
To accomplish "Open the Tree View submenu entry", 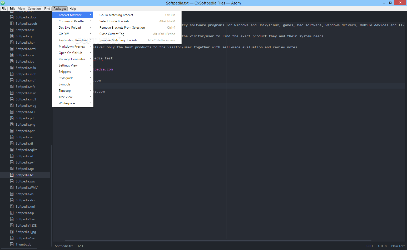I will pyautogui.click(x=72, y=97).
